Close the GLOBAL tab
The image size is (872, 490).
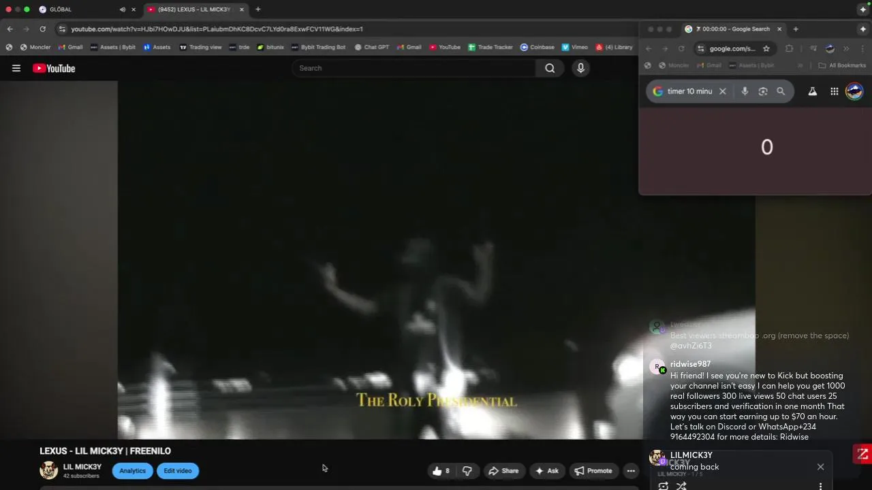pos(134,10)
